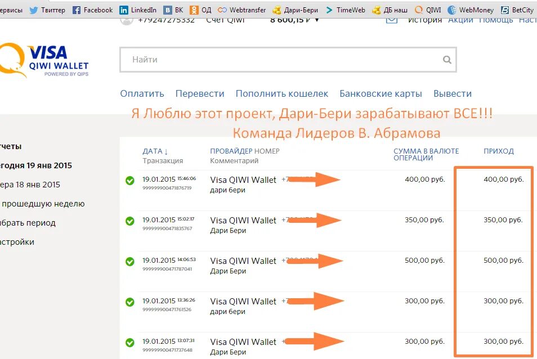This screenshot has width=537, height=359.
Task: Open the ДБ наш bookmark icon
Action: point(377,10)
